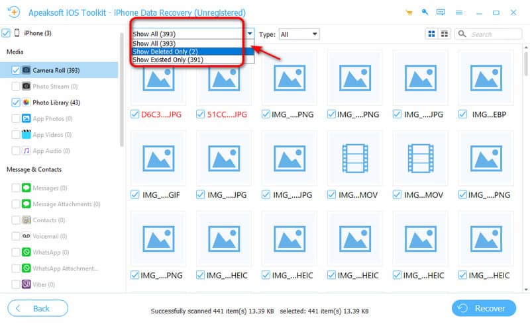Switch to the second grid view mode

click(x=444, y=34)
